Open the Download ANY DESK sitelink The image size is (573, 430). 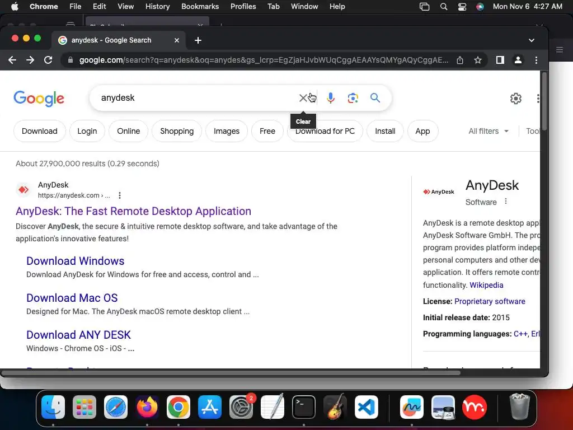click(x=78, y=335)
